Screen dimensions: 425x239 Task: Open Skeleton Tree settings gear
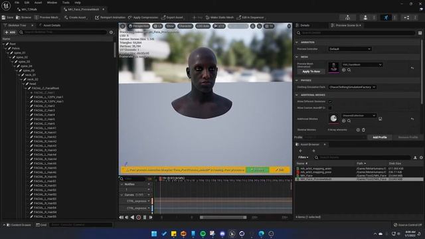(111, 33)
